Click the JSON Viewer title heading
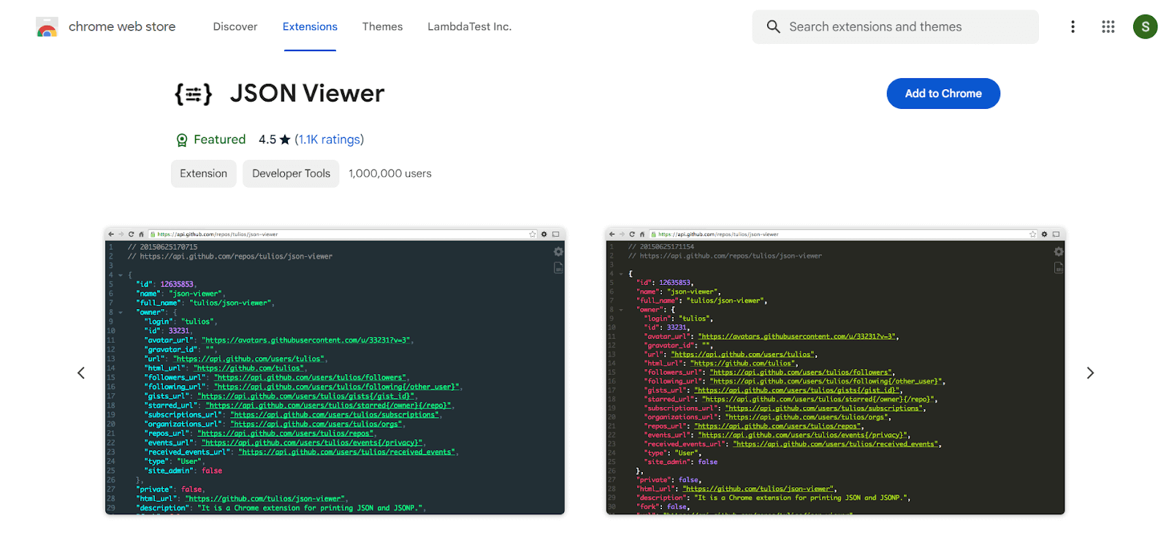Viewport: 1169px width, 537px height. pos(307,94)
